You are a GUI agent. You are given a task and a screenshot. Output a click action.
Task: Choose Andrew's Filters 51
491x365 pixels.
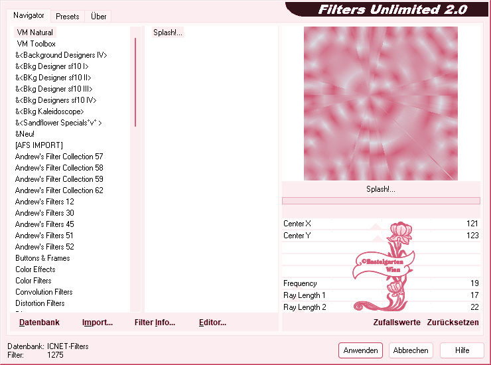coord(44,236)
